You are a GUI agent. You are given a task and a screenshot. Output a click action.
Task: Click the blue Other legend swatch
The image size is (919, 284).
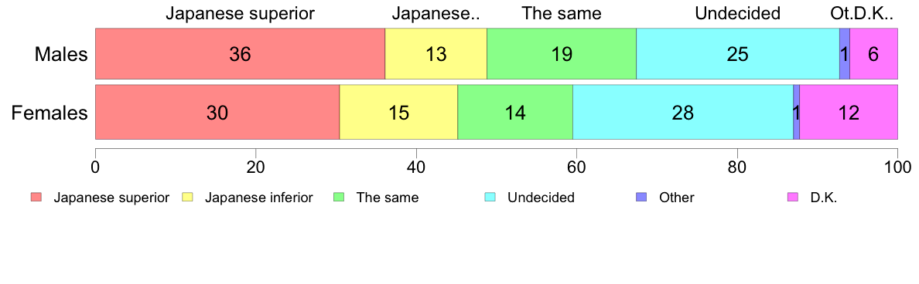[641, 198]
